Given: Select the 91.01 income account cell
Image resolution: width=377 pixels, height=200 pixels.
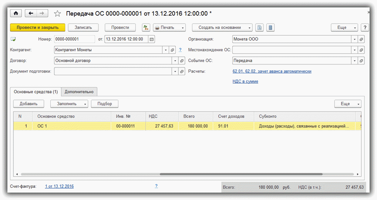Looking at the screenshot, I should (x=233, y=126).
